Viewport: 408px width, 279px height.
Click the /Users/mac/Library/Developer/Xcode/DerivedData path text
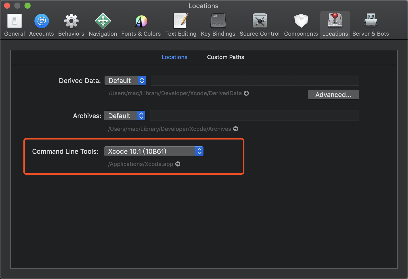coord(175,93)
